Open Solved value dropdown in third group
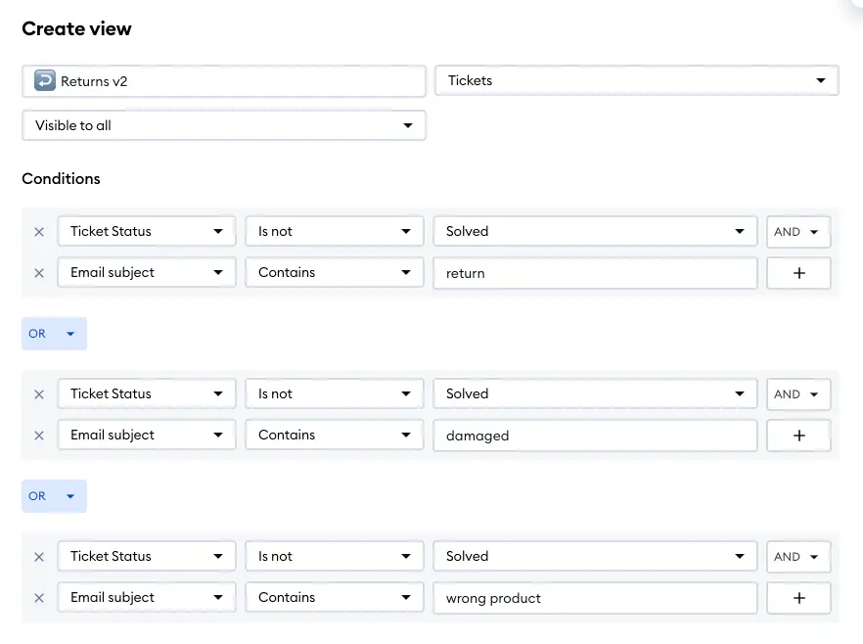 click(595, 556)
